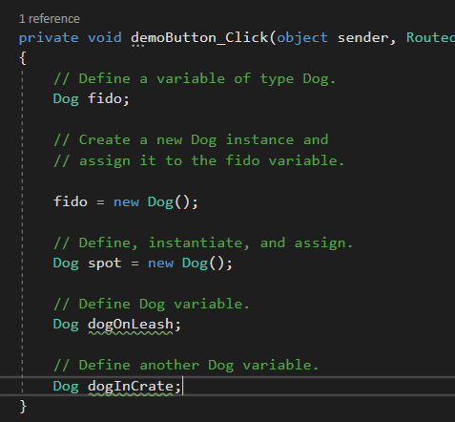Image resolution: width=455 pixels, height=422 pixels.
Task: Select the dogOnLeash variable with the warning squiggle
Action: [x=131, y=325]
